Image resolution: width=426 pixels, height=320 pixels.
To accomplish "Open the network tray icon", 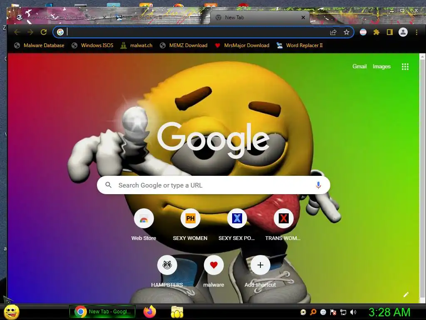I will coord(343,312).
